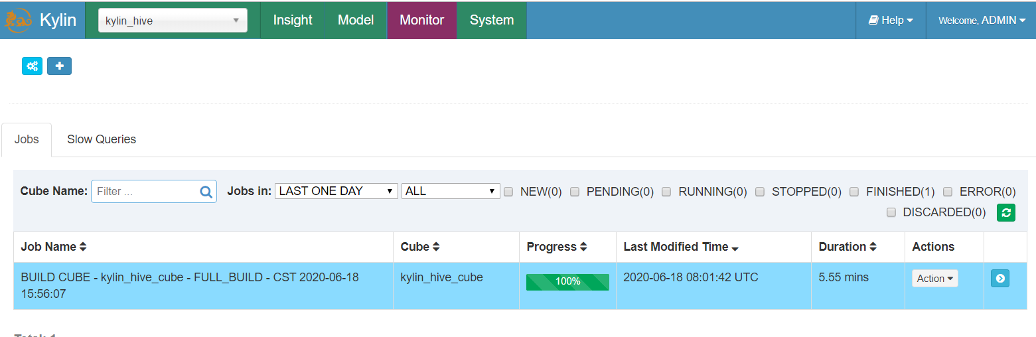
Task: Toggle the STOPPED(0) checkbox
Action: (x=760, y=192)
